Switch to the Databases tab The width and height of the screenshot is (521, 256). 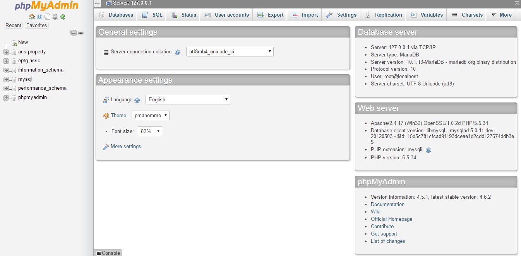[x=115, y=15]
